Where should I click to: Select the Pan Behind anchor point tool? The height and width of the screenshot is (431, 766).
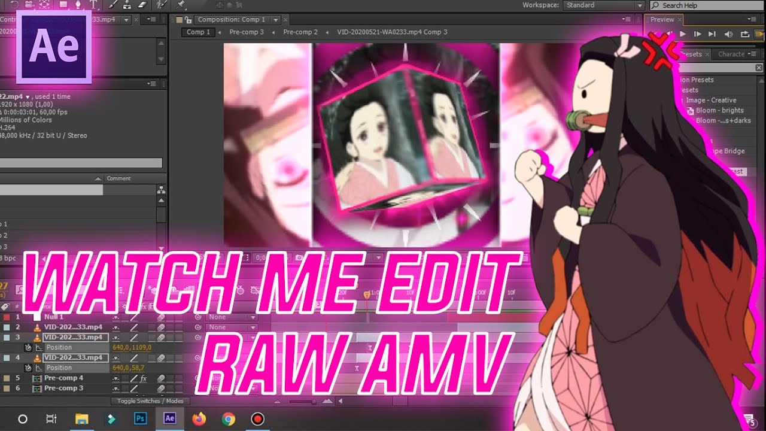pyautogui.click(x=45, y=4)
